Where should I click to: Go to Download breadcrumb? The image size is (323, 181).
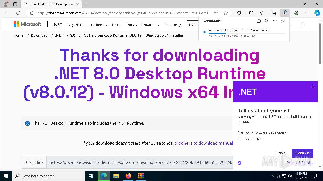[x=39, y=35]
